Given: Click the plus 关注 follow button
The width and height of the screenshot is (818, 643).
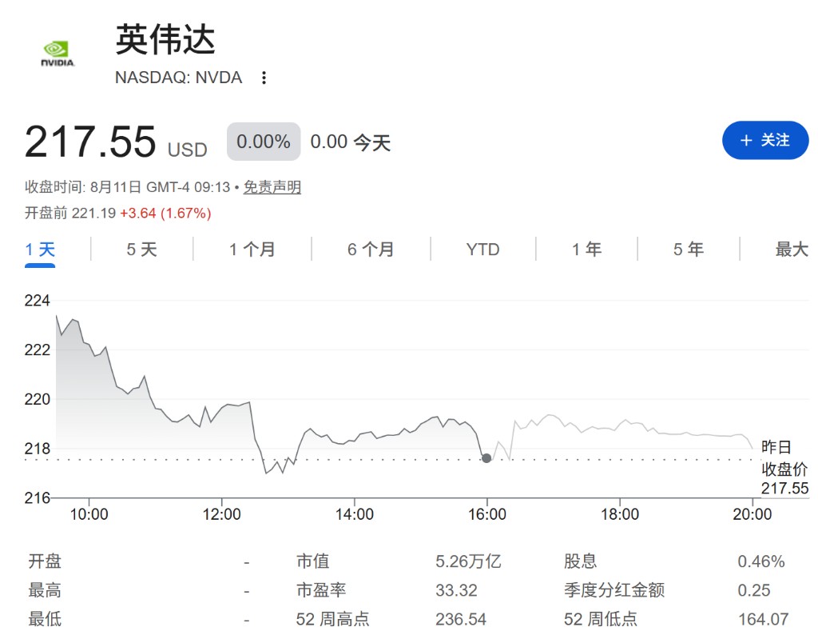Looking at the screenshot, I should pyautogui.click(x=764, y=140).
